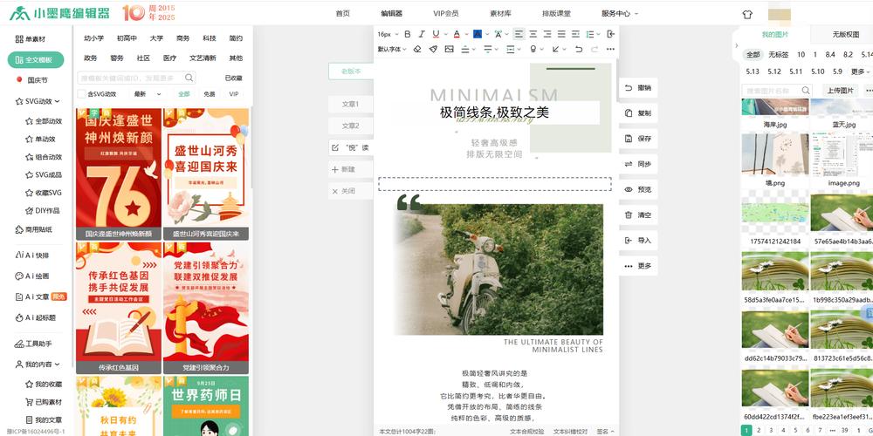Click the format painter brush icon
This screenshot has width=873, height=436.
433,50
